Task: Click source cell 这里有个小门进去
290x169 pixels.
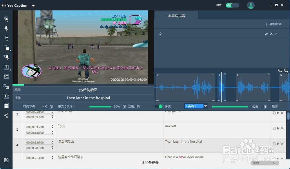Action: click(110, 157)
